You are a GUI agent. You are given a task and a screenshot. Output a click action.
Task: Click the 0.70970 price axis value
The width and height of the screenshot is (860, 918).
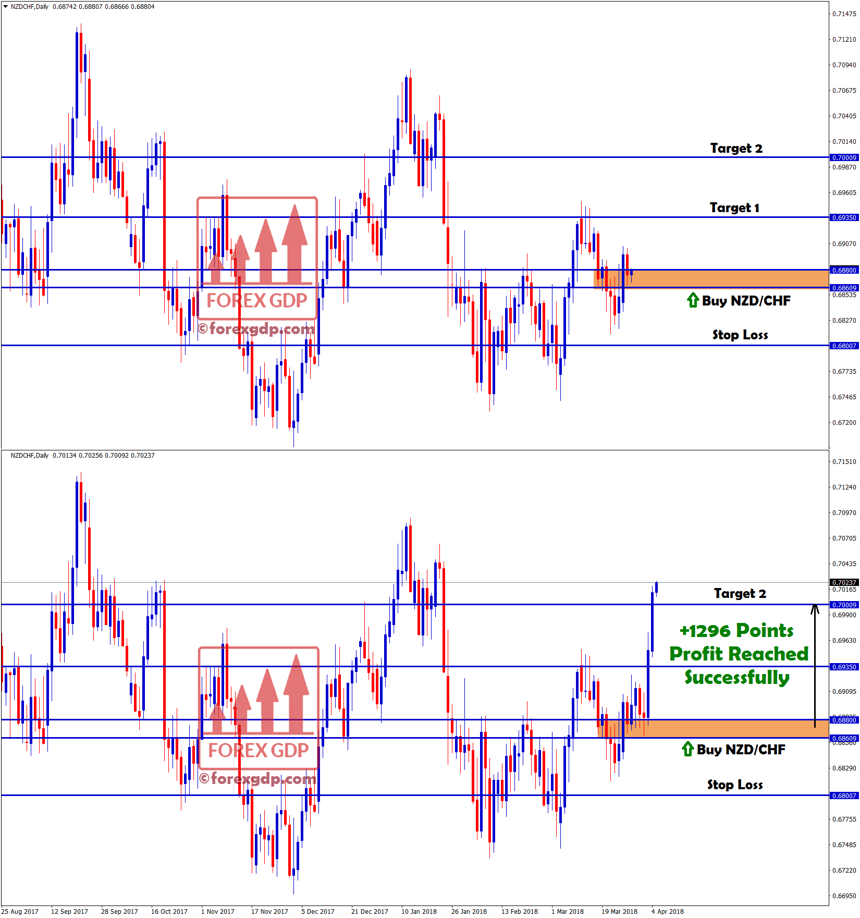coord(844,513)
